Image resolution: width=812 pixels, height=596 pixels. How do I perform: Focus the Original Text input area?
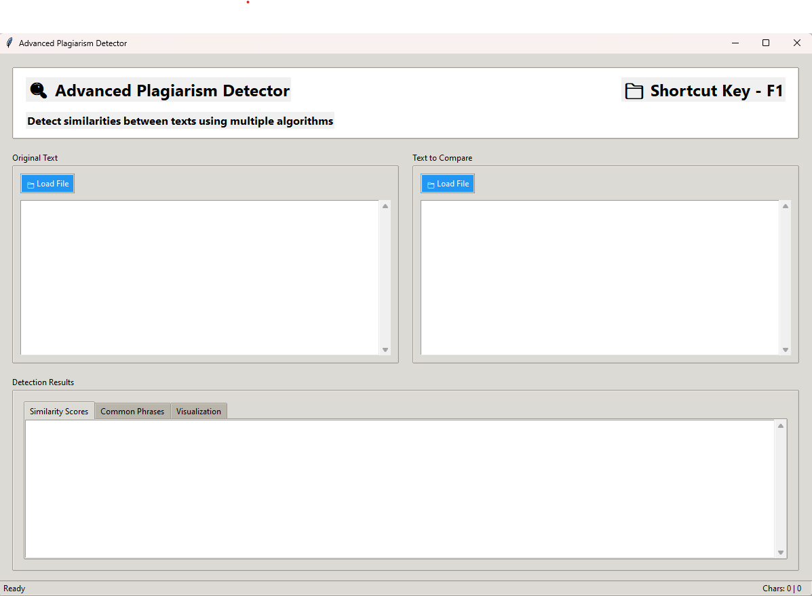click(x=199, y=277)
